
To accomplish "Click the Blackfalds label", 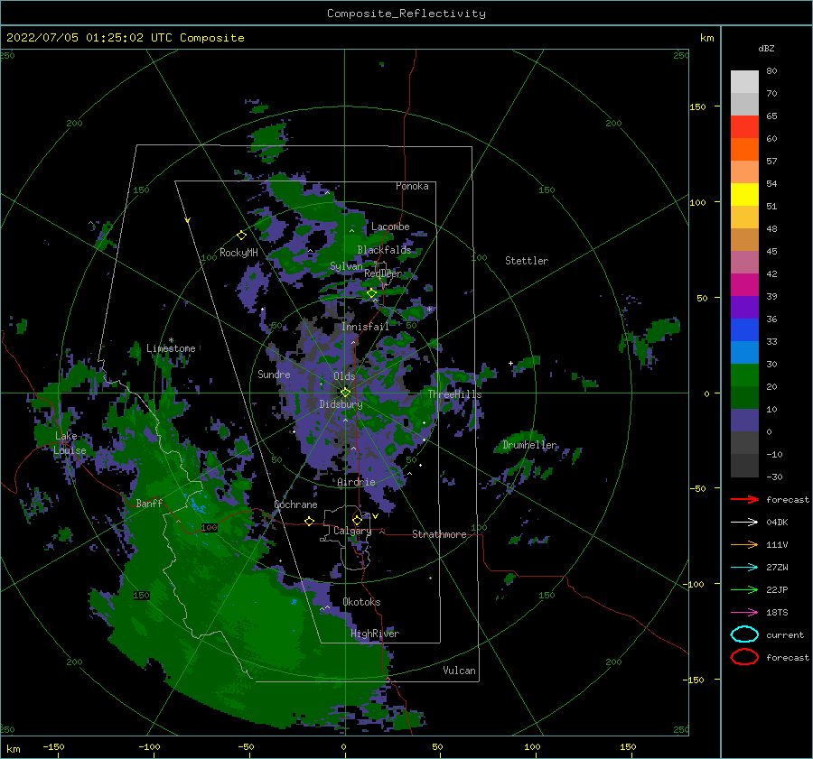I will pos(384,250).
